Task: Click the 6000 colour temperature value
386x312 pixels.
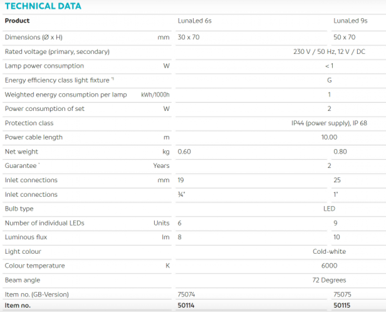Action: 329,266
